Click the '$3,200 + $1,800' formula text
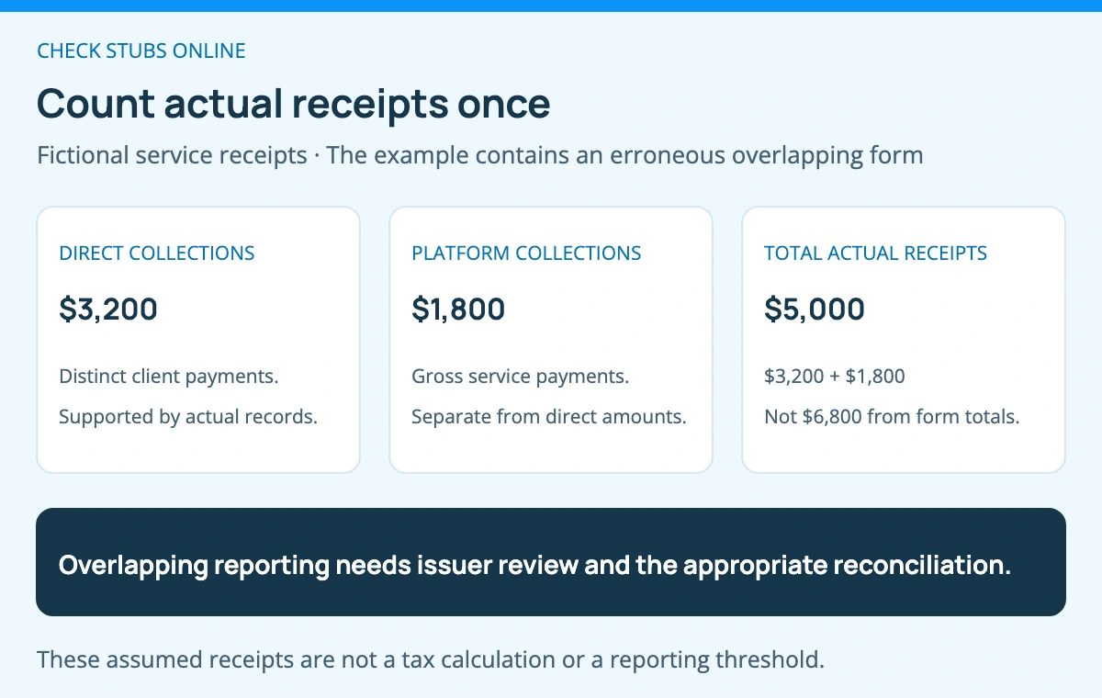 coord(835,377)
